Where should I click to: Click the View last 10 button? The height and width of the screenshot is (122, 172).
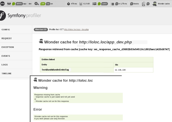click(x=41, y=29)
